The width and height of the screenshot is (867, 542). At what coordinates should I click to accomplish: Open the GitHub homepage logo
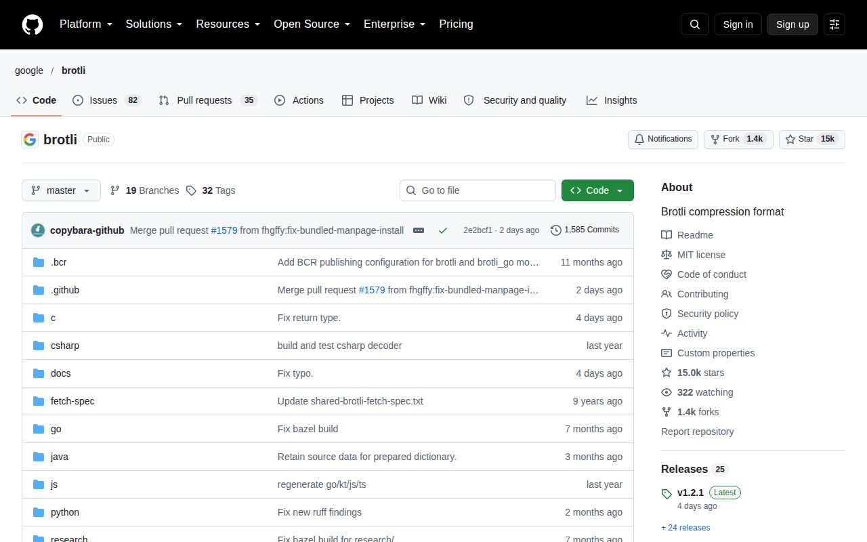coord(33,24)
